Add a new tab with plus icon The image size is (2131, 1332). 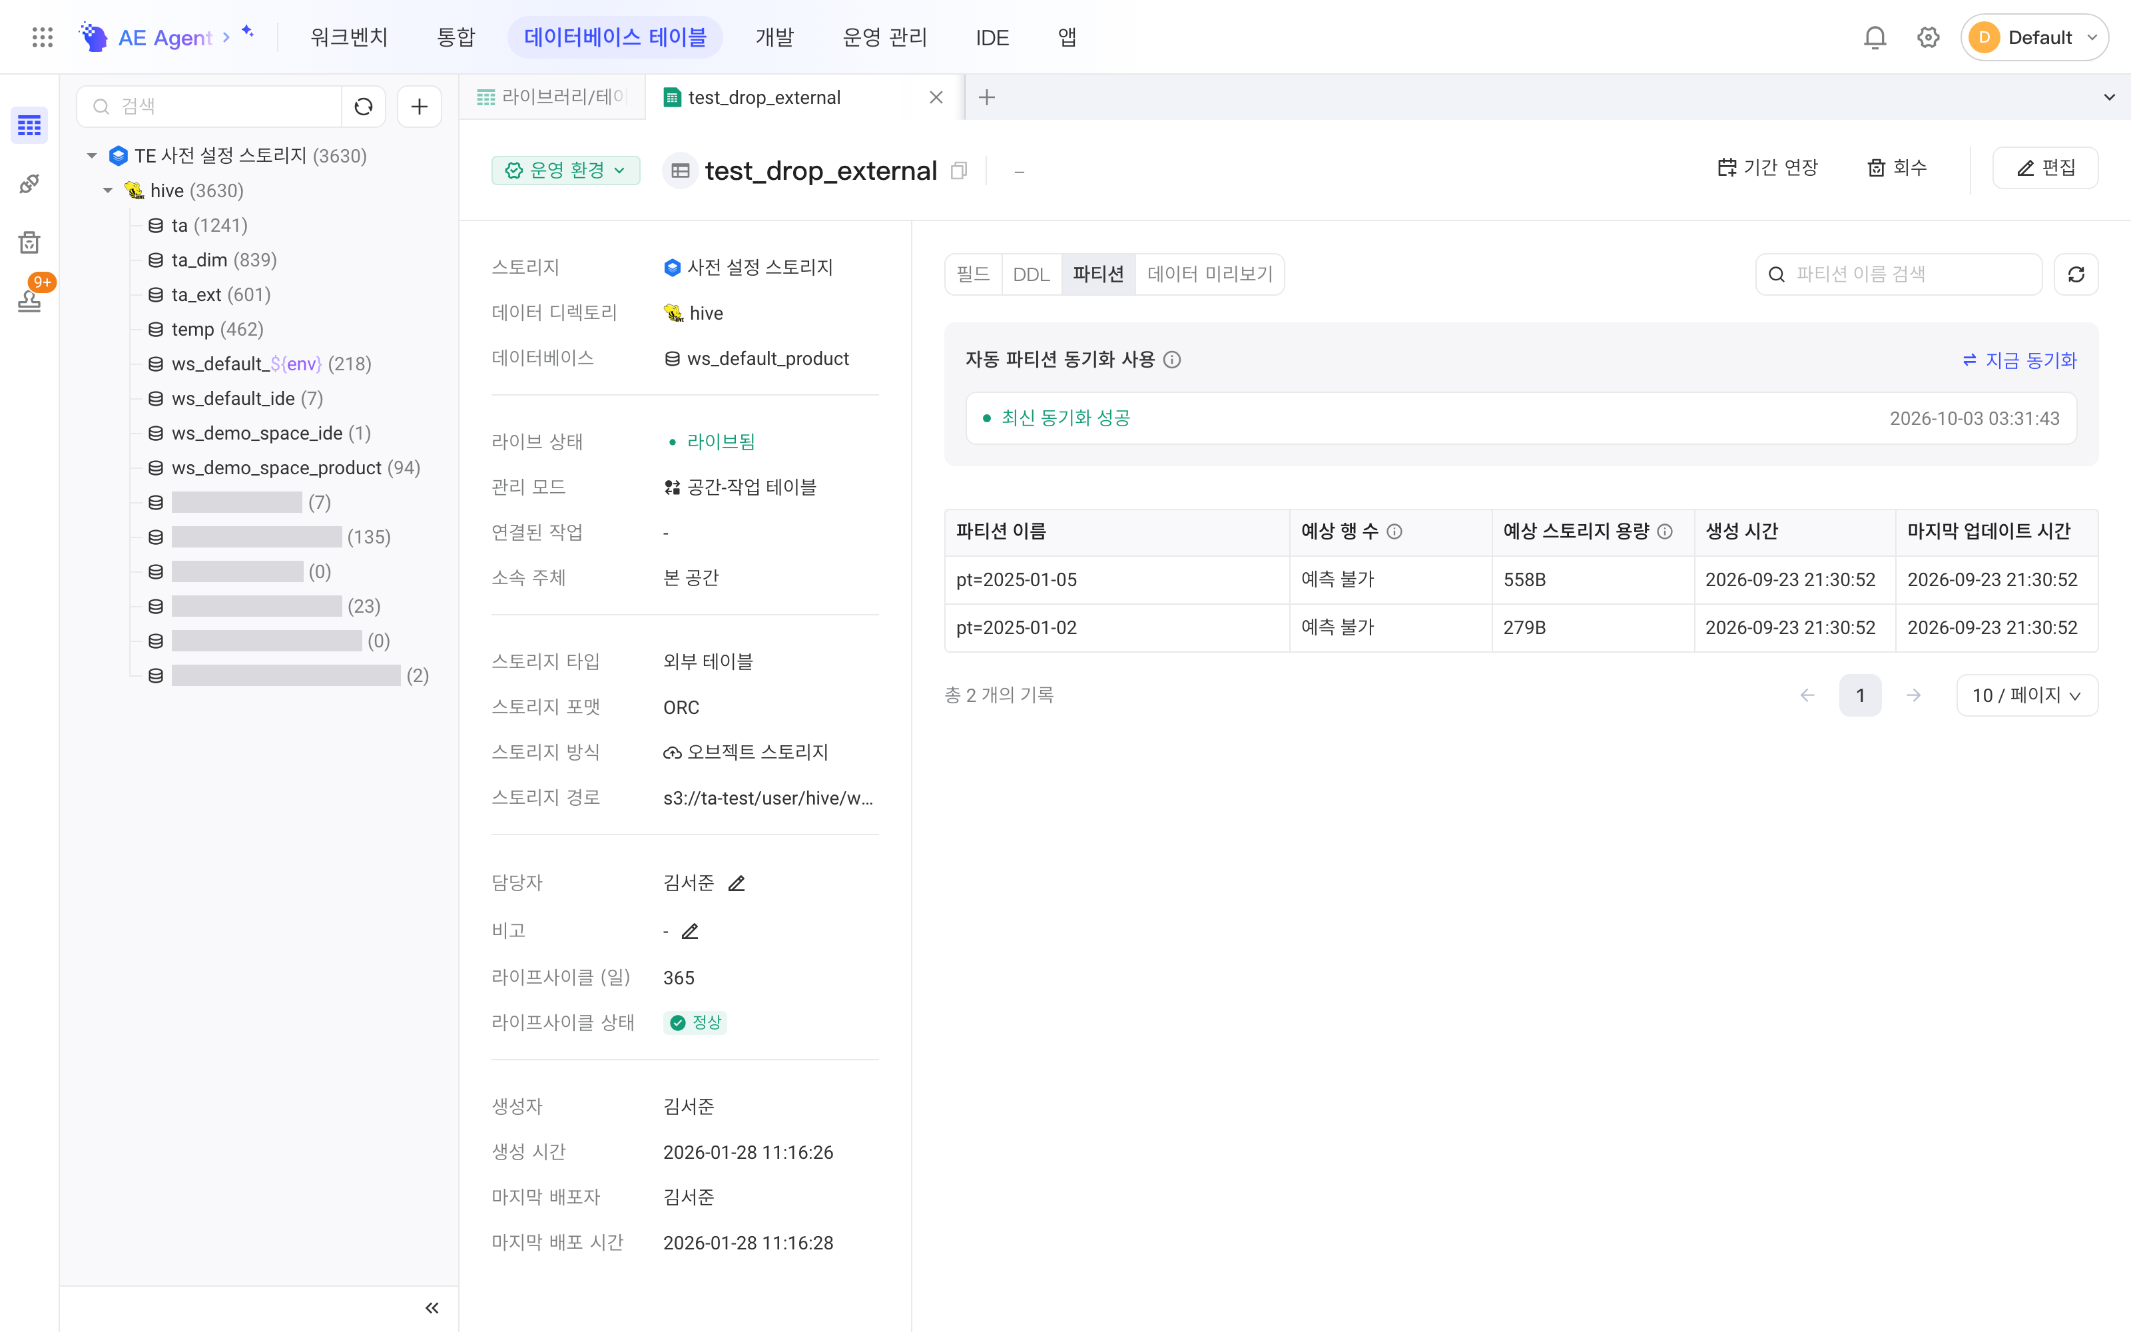(x=987, y=98)
